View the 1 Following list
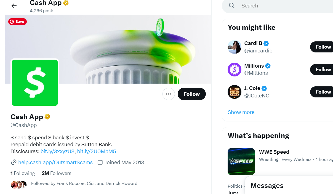 [x=23, y=173]
